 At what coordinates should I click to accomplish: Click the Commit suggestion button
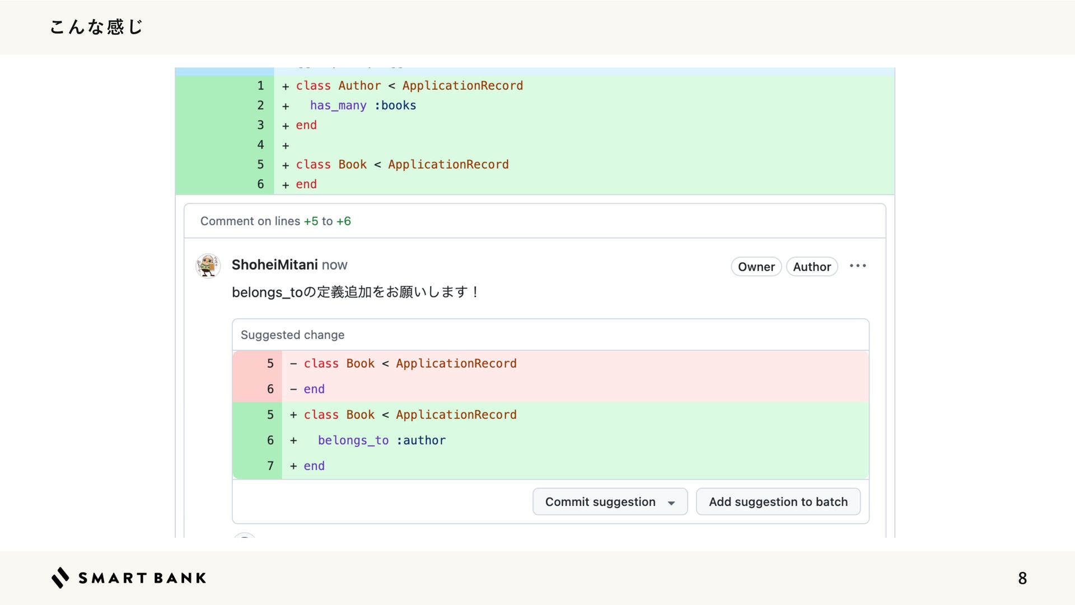coord(600,502)
